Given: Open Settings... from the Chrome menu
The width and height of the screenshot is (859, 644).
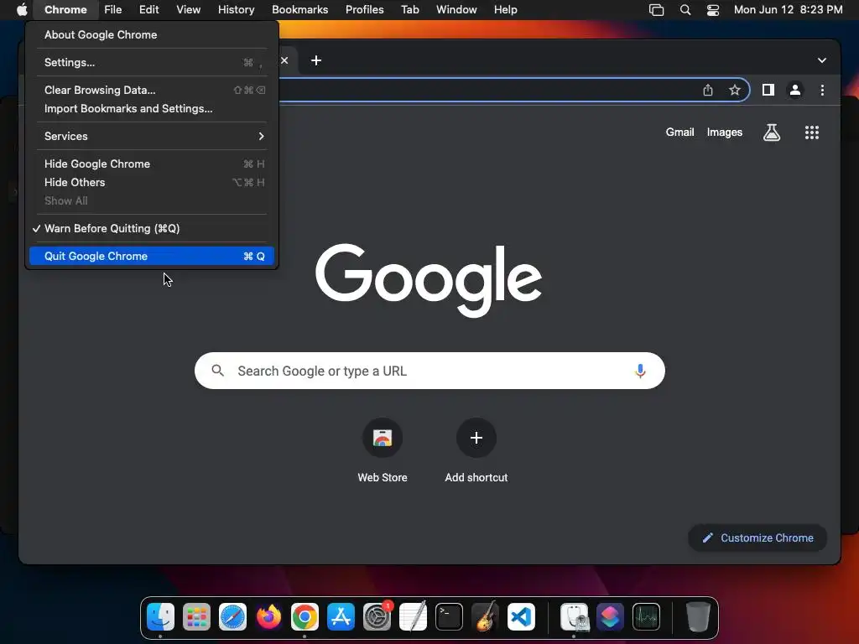Looking at the screenshot, I should coord(152,62).
